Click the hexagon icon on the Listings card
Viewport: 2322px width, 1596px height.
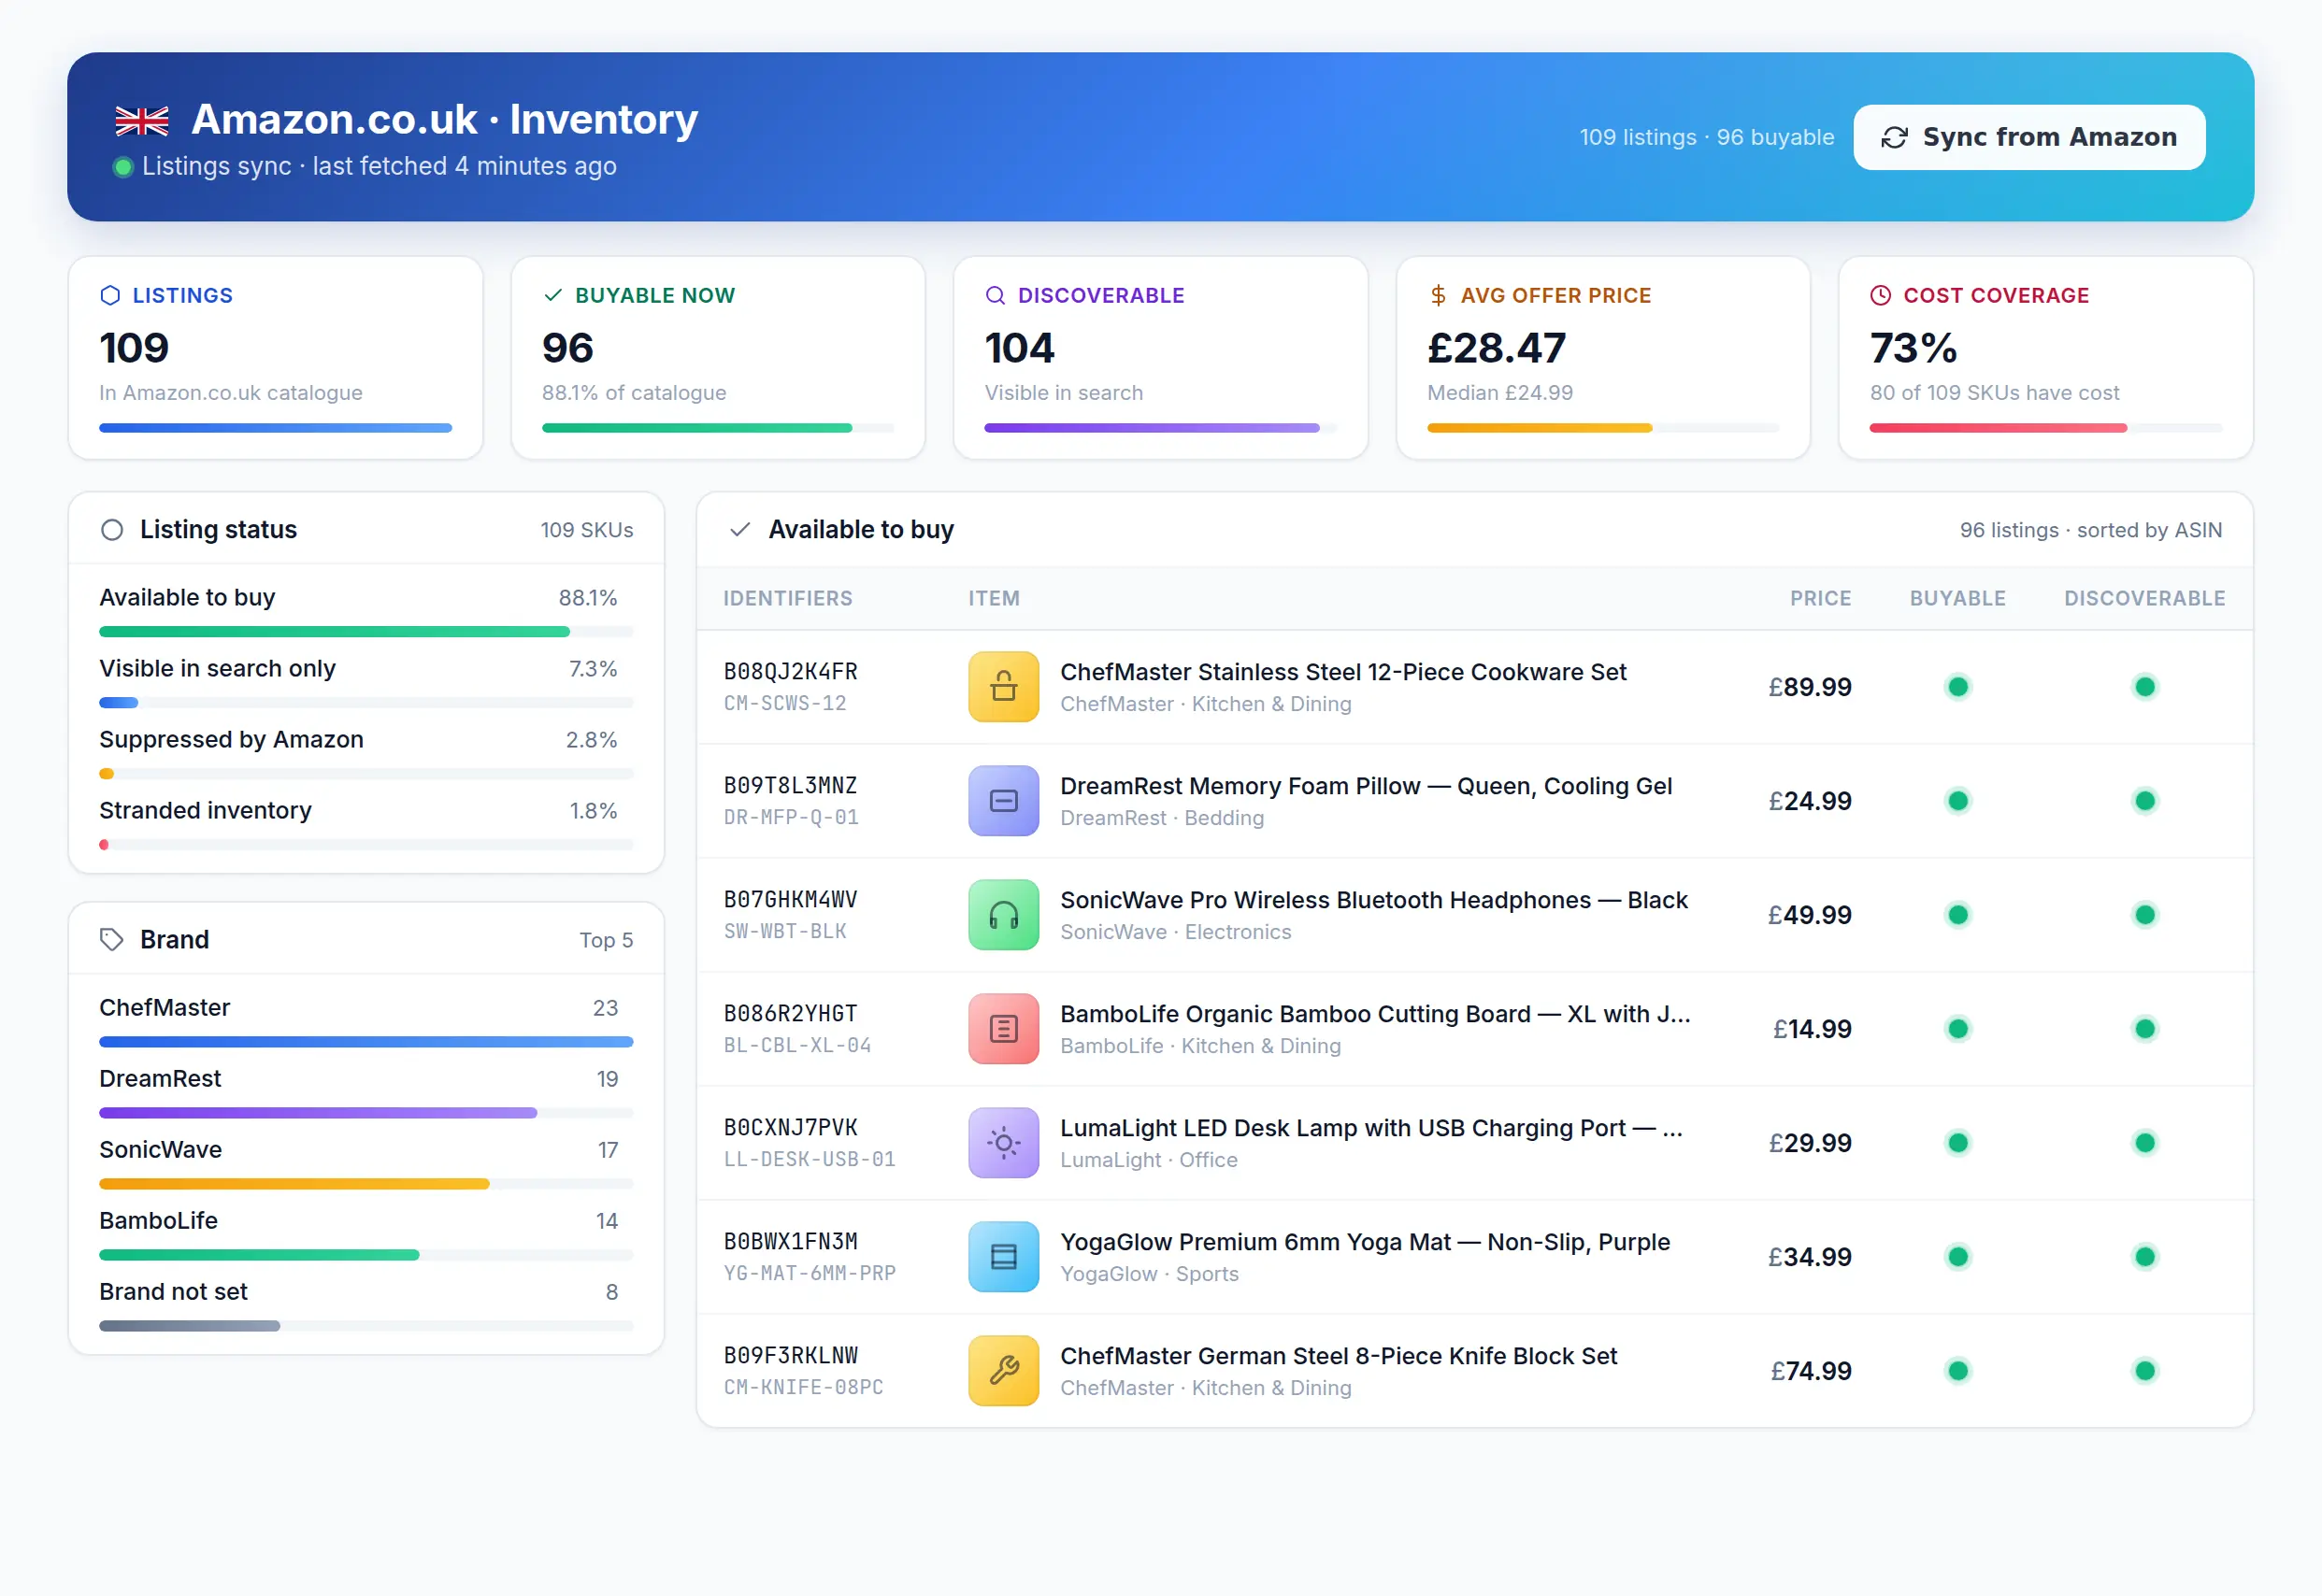(110, 296)
